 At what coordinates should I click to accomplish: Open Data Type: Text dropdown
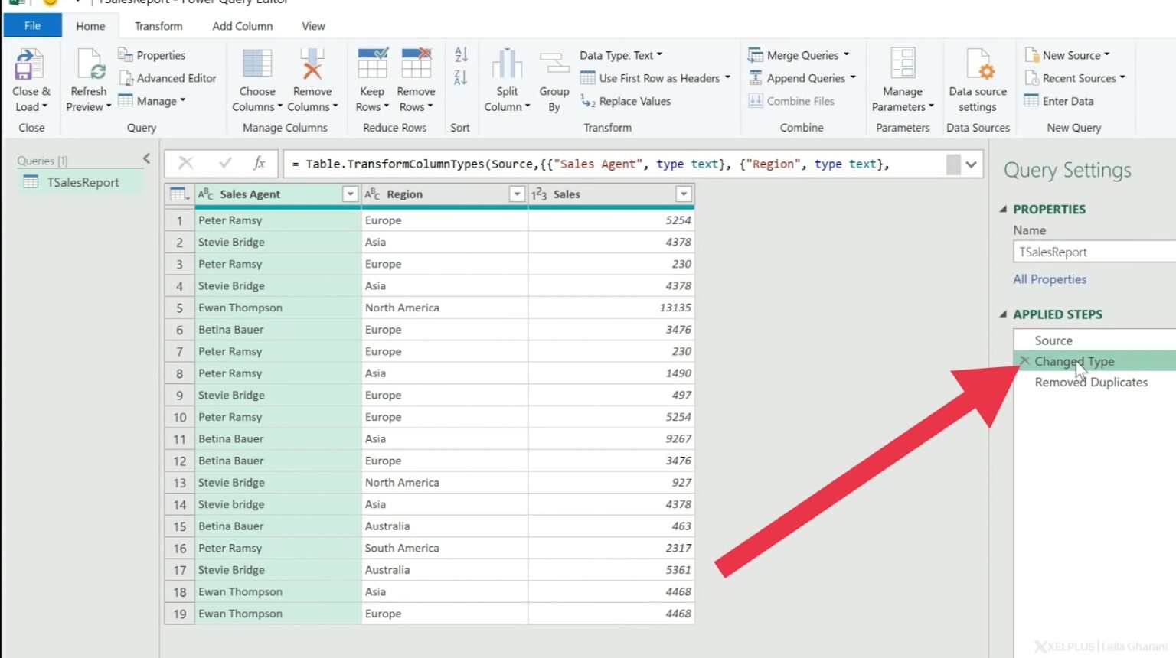tap(621, 55)
